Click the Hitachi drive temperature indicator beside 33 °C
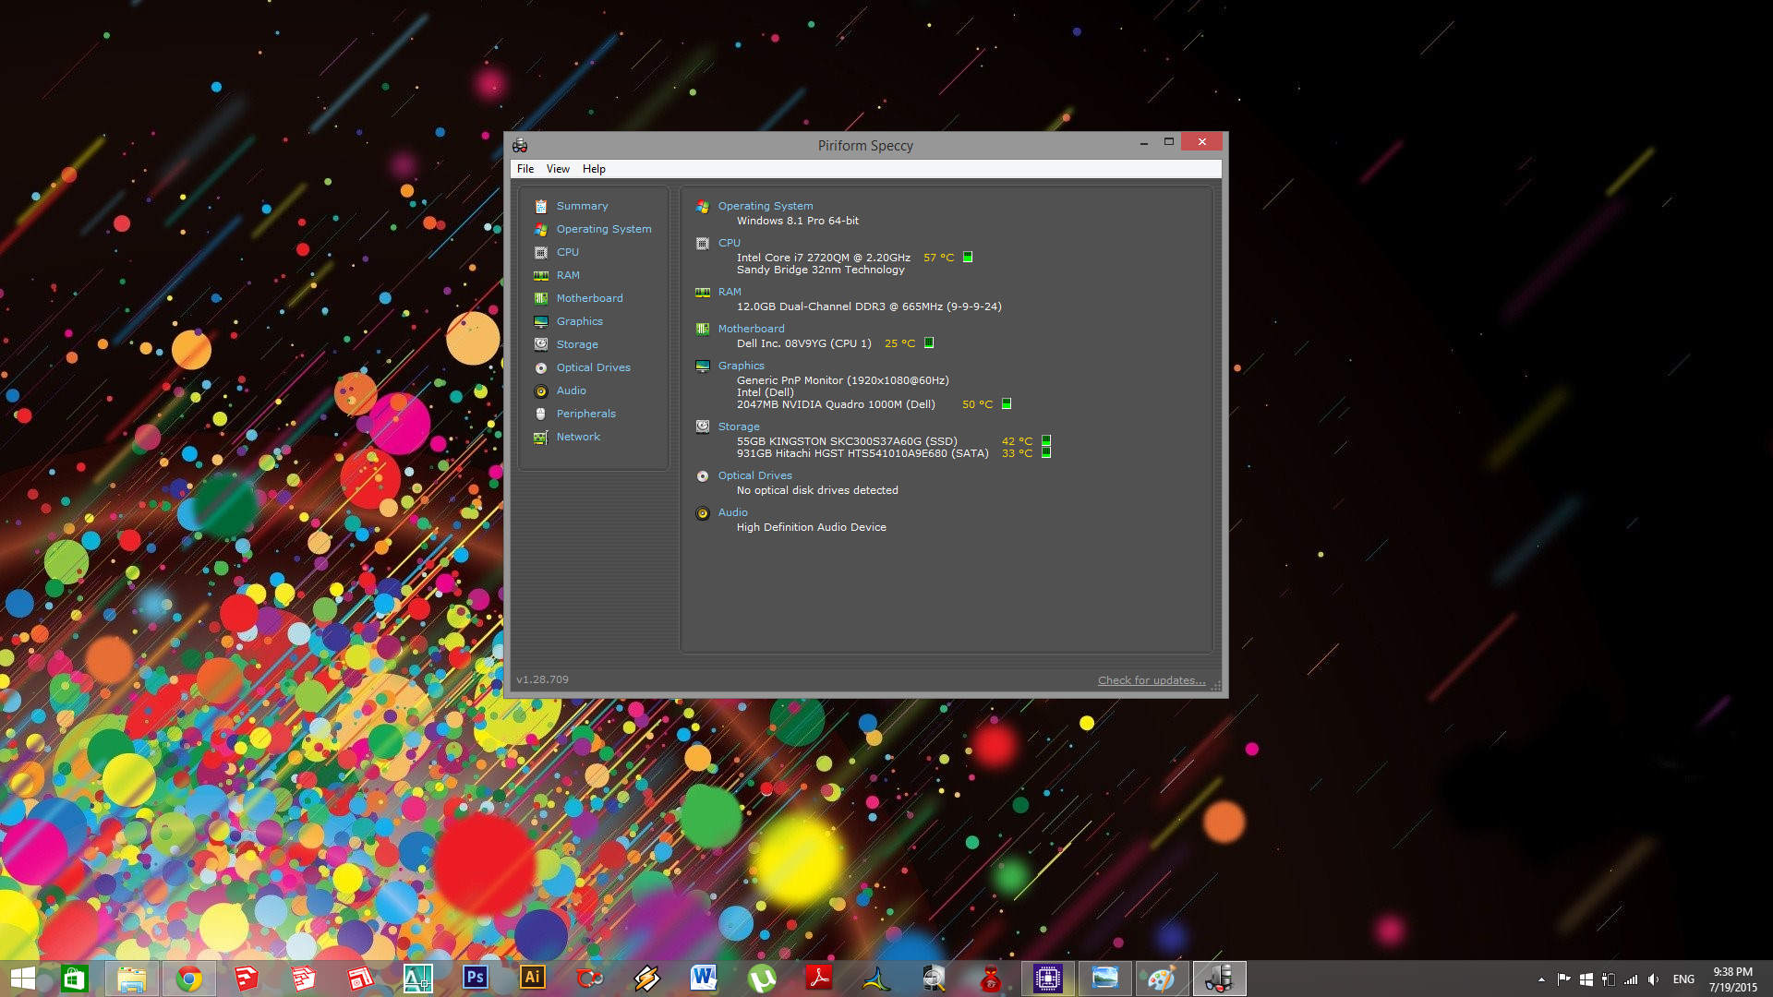1773x997 pixels. 1046,452
